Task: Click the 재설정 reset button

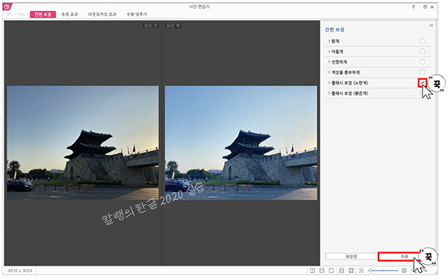Action: pyautogui.click(x=351, y=257)
